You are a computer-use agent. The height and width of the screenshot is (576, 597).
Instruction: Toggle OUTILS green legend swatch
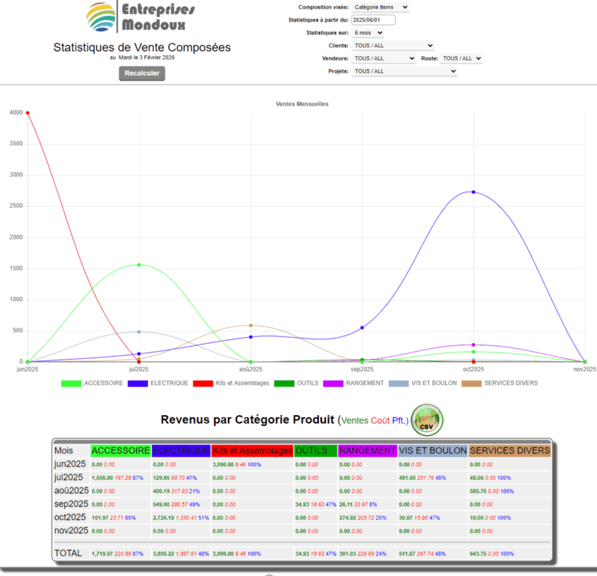[296, 383]
